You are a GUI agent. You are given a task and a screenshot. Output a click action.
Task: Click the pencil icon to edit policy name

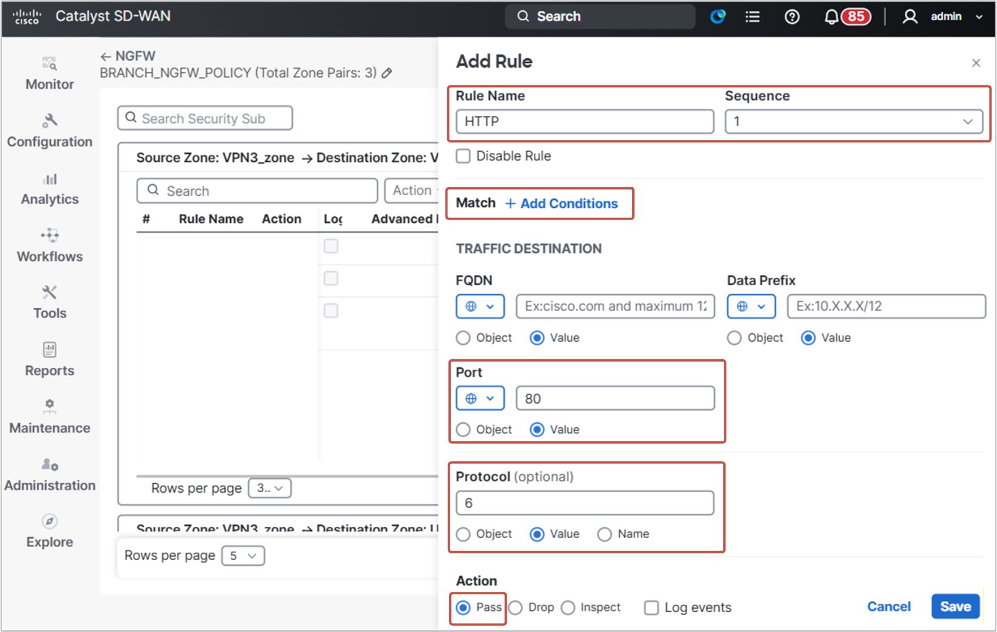[x=387, y=73]
